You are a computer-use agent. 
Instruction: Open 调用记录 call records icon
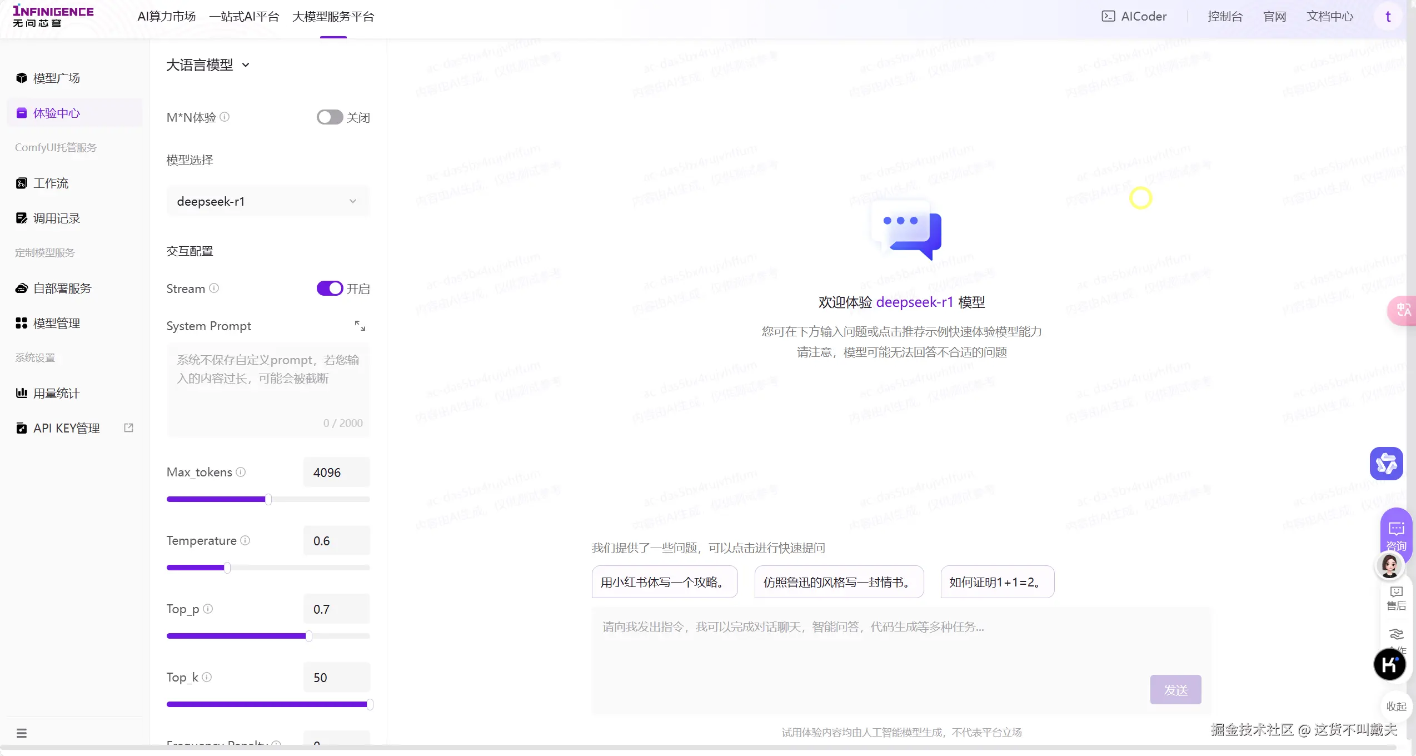tap(22, 218)
